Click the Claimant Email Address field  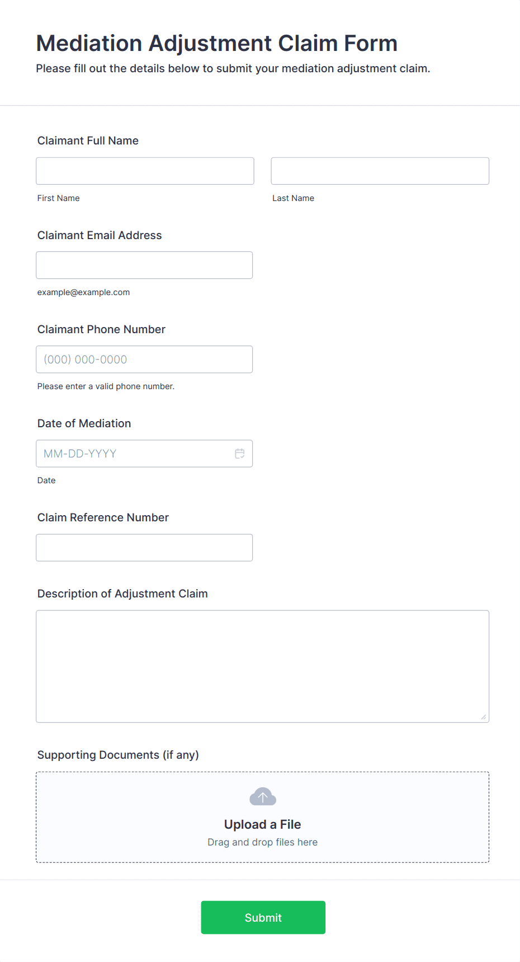pos(144,265)
